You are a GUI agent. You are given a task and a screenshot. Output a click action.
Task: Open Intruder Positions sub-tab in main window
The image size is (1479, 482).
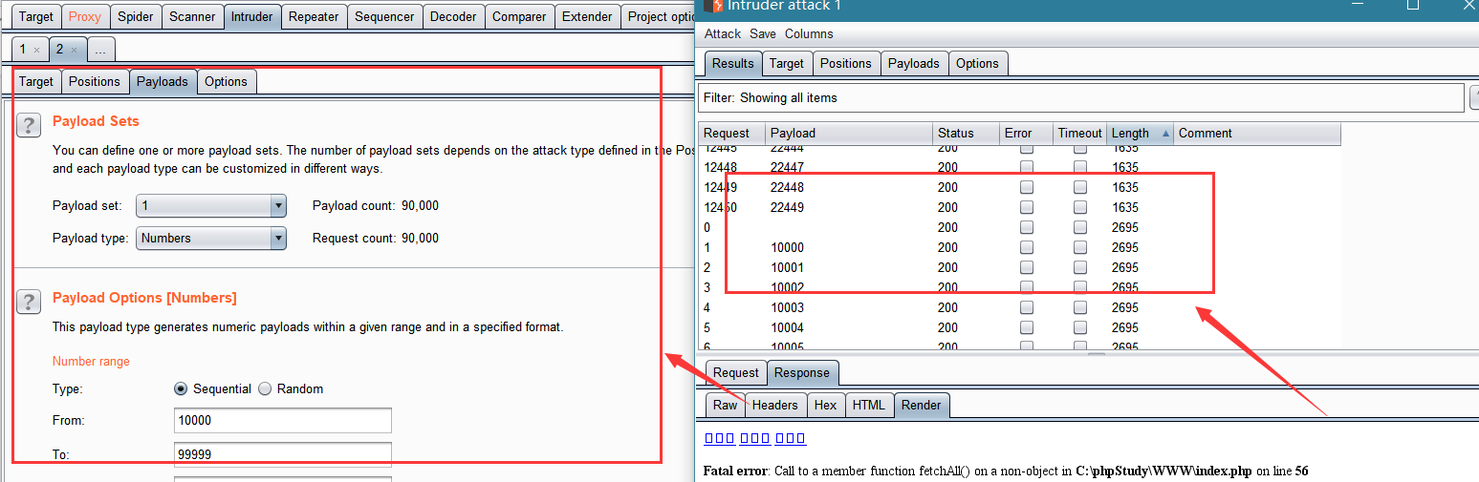(95, 81)
